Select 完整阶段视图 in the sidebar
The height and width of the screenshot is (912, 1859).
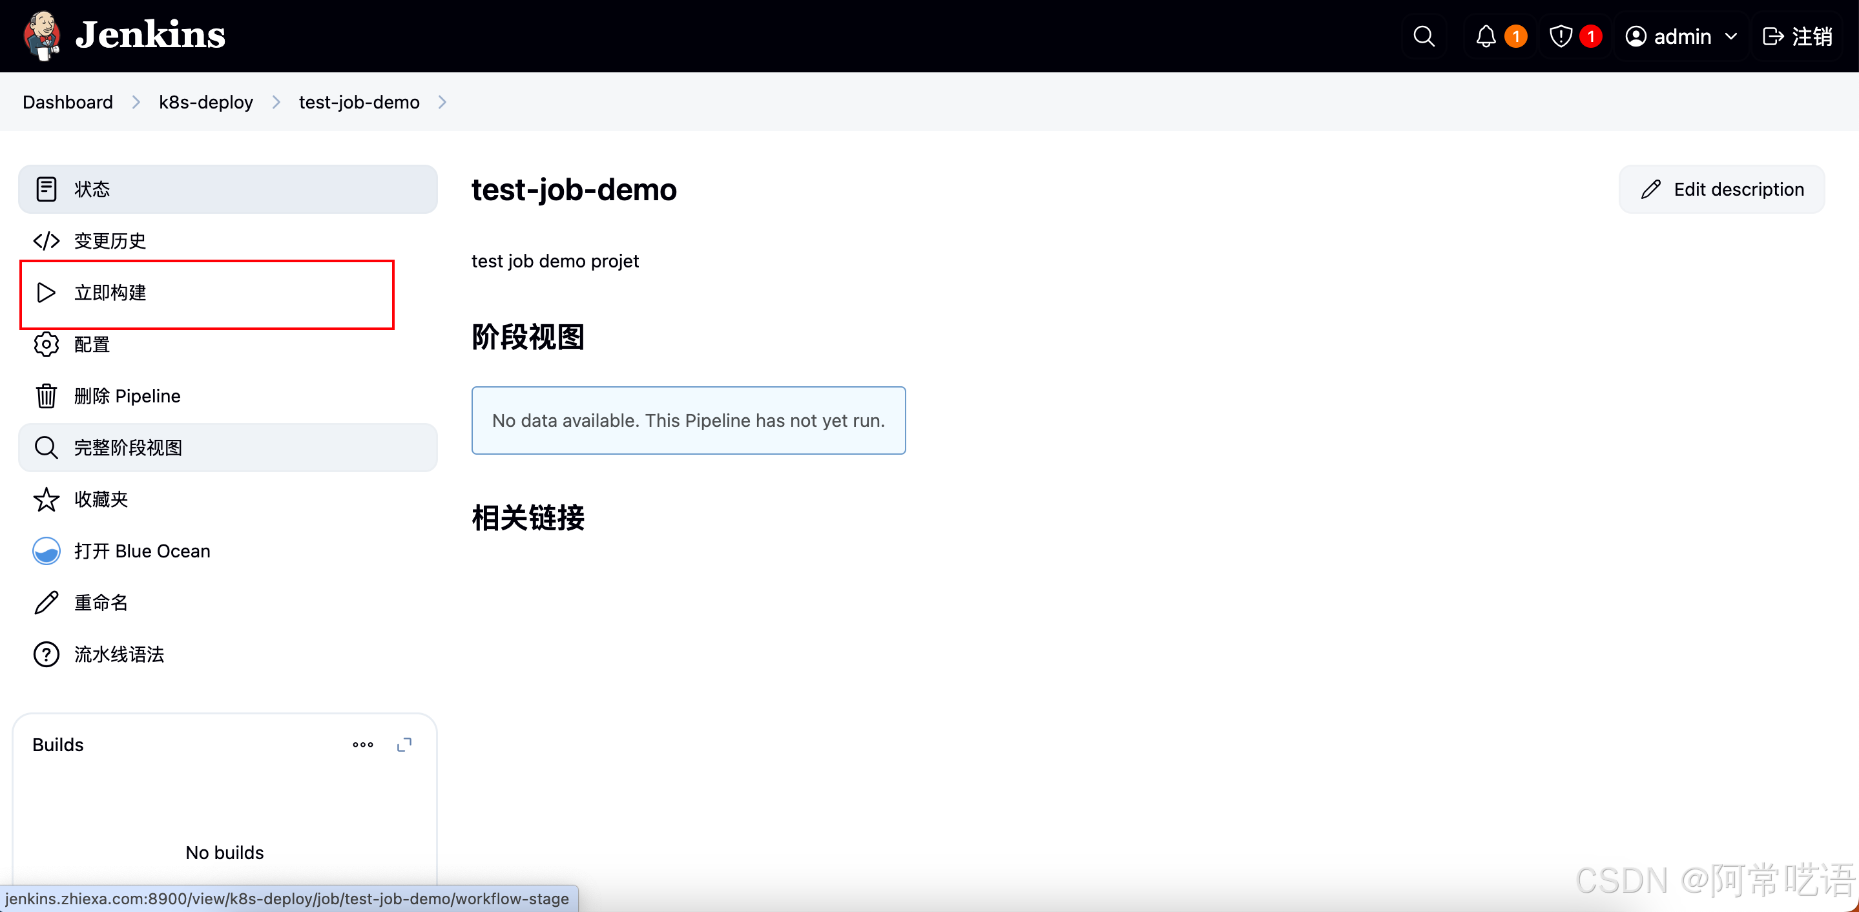click(129, 448)
